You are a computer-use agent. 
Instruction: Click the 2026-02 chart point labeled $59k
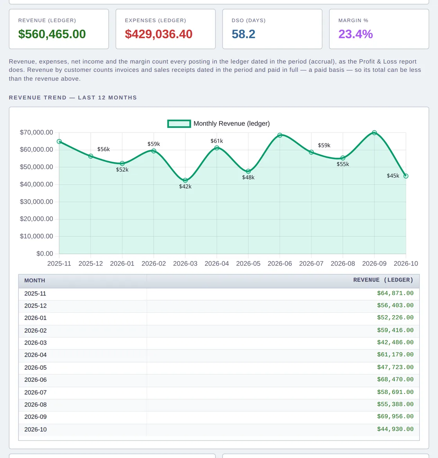coord(154,151)
